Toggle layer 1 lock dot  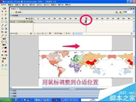[x=29, y=22]
